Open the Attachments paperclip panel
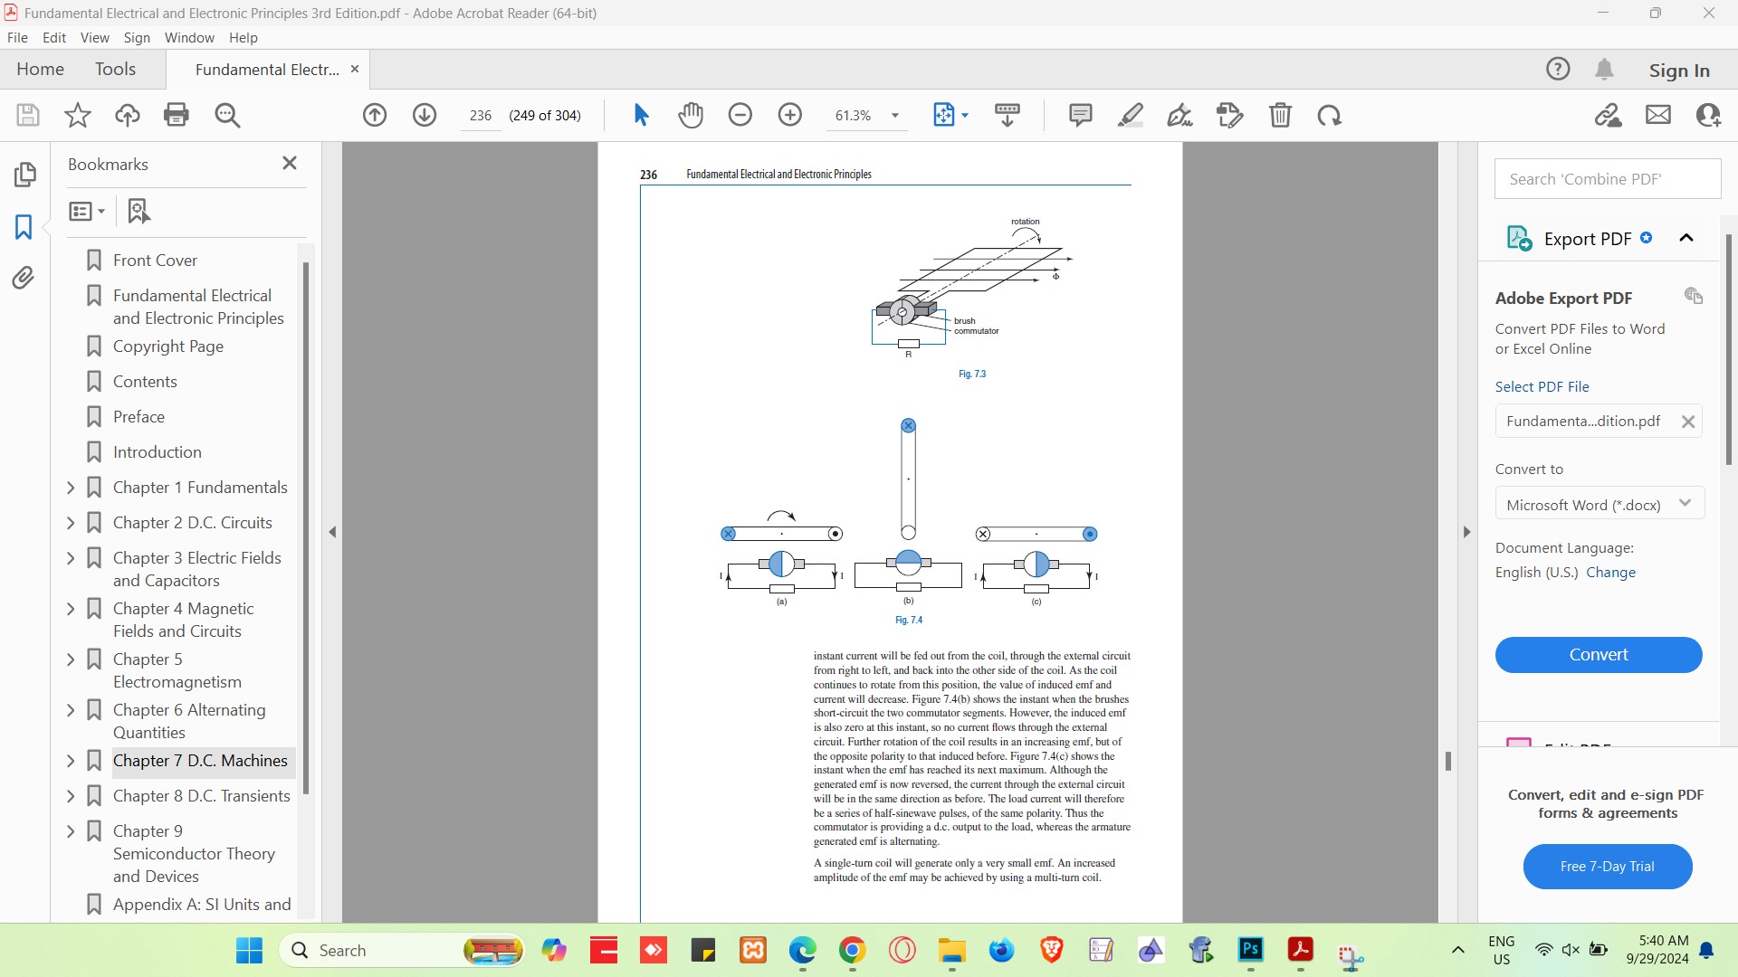Image resolution: width=1738 pixels, height=977 pixels. (x=24, y=278)
